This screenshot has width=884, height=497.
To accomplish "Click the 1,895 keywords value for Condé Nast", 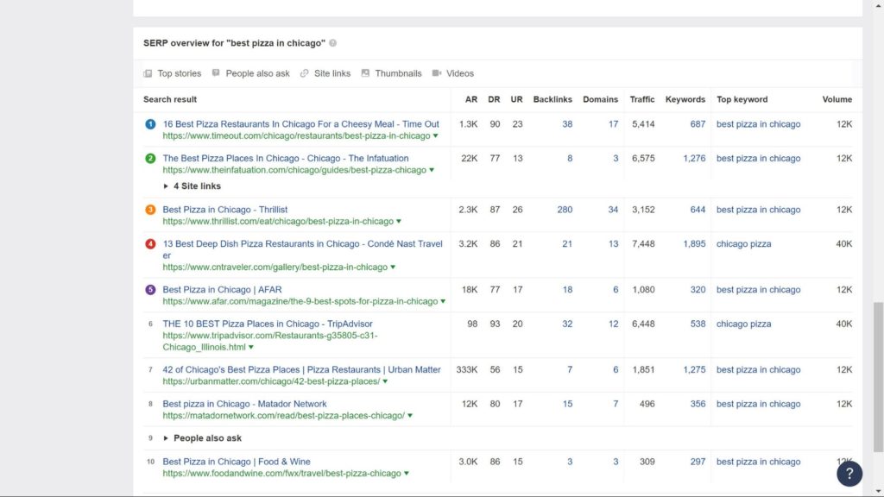I will pos(694,244).
